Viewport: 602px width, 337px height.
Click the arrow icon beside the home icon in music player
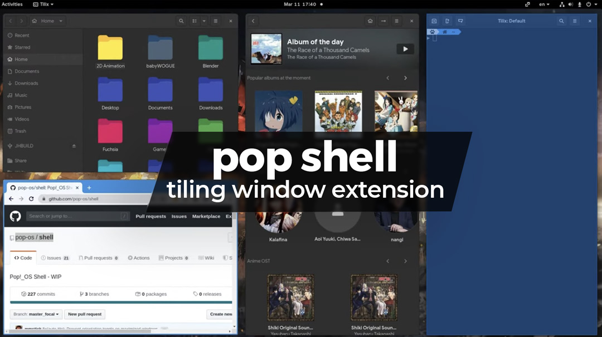[383, 21]
